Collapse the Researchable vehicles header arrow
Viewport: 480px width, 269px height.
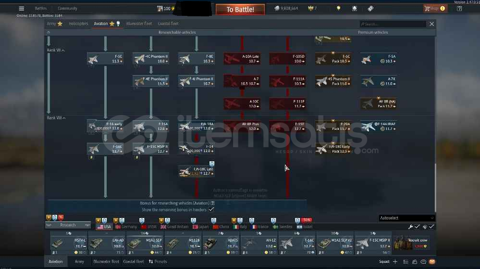pyautogui.click(x=49, y=32)
